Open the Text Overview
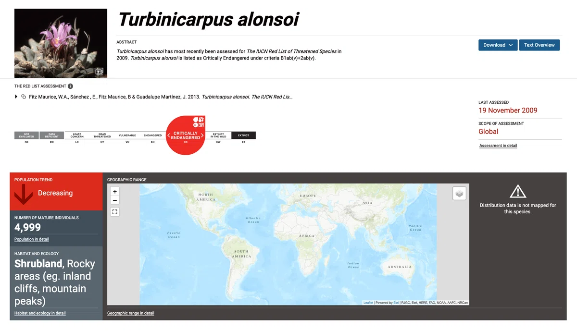This screenshot has height=331, width=577. tap(539, 45)
